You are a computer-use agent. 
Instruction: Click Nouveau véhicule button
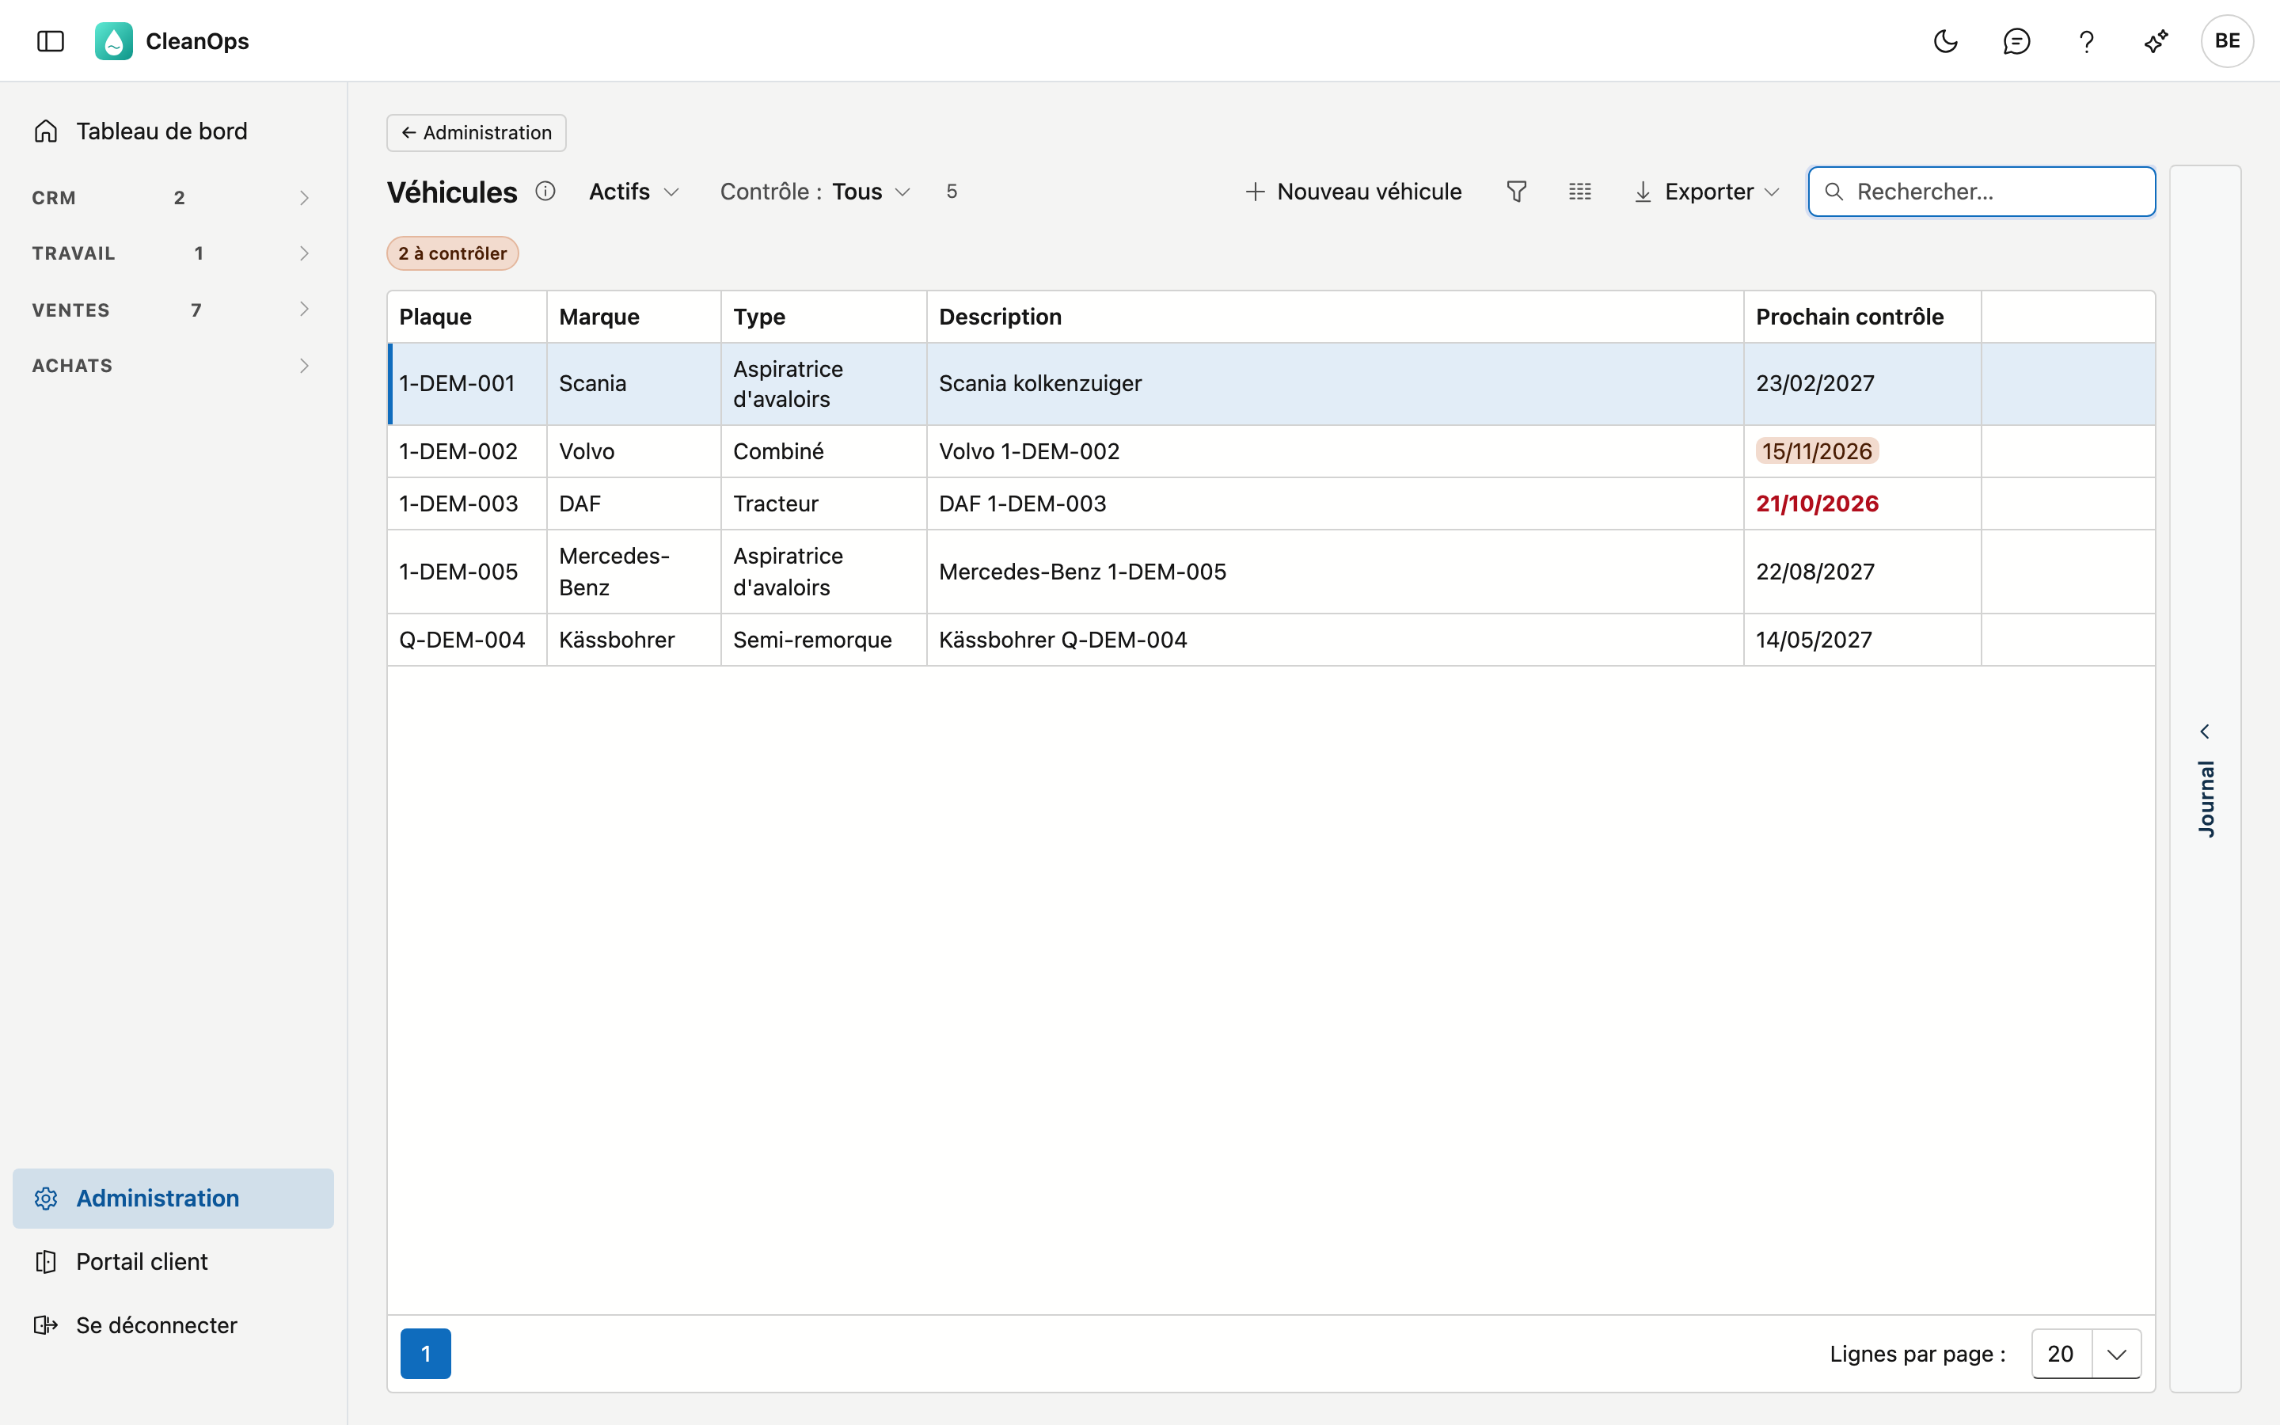pos(1353,192)
